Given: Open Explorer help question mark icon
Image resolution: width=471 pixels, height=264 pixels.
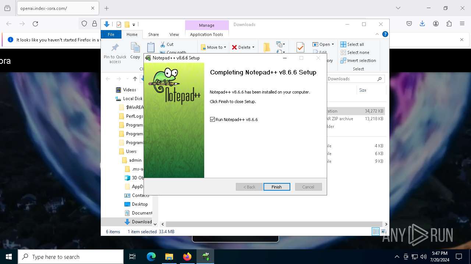Looking at the screenshot, I should [385, 34].
